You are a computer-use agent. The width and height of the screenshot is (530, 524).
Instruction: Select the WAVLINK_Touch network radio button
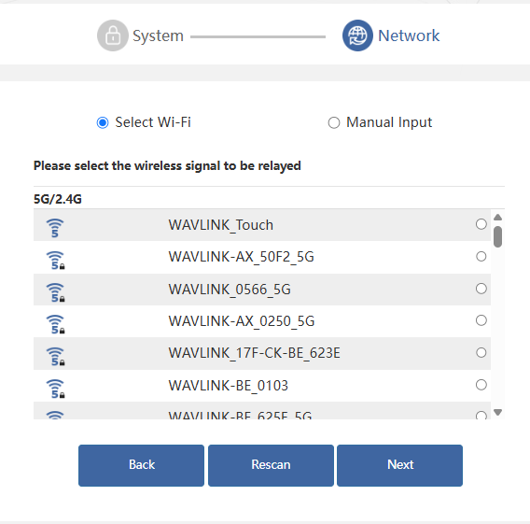(x=481, y=224)
